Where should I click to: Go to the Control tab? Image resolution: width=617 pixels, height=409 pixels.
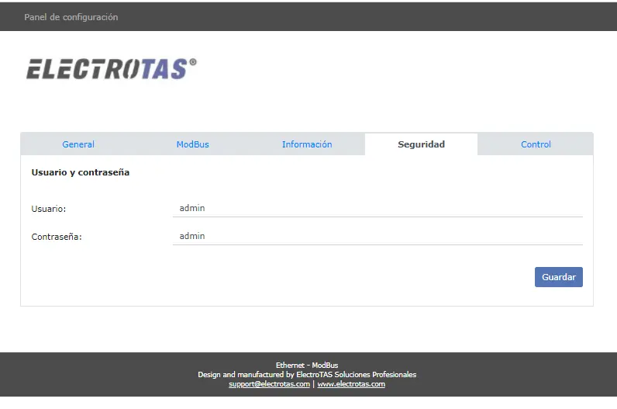click(x=536, y=144)
